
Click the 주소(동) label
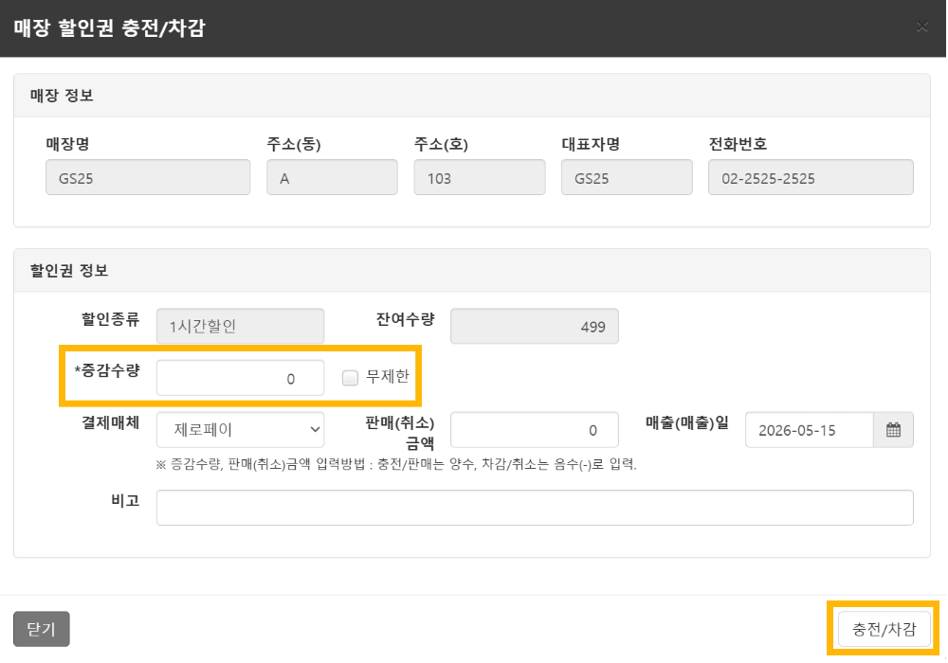coord(294,144)
